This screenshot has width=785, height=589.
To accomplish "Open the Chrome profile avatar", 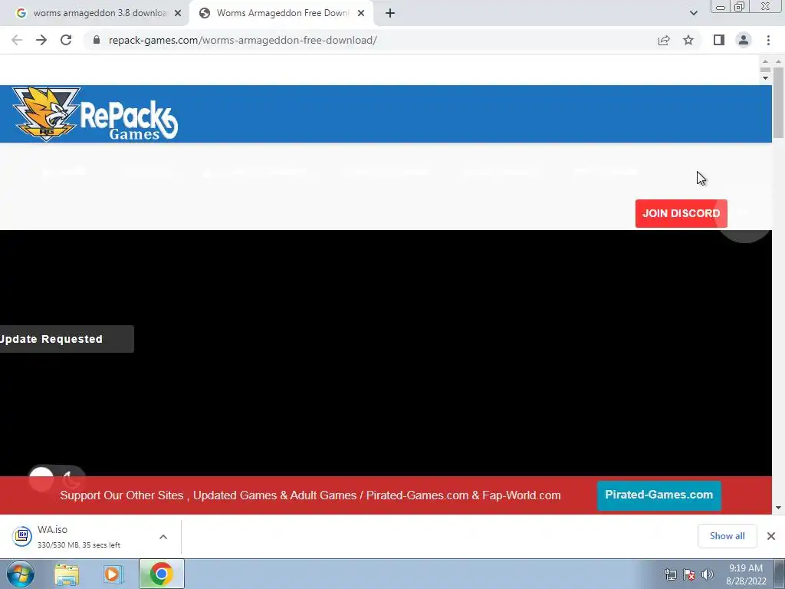I will [x=744, y=40].
